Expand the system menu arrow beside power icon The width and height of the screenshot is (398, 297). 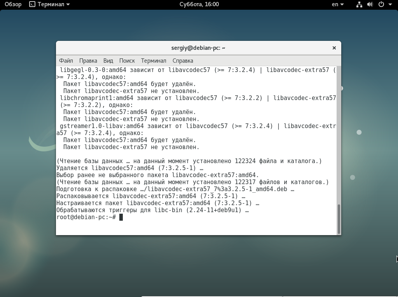pyautogui.click(x=390, y=5)
